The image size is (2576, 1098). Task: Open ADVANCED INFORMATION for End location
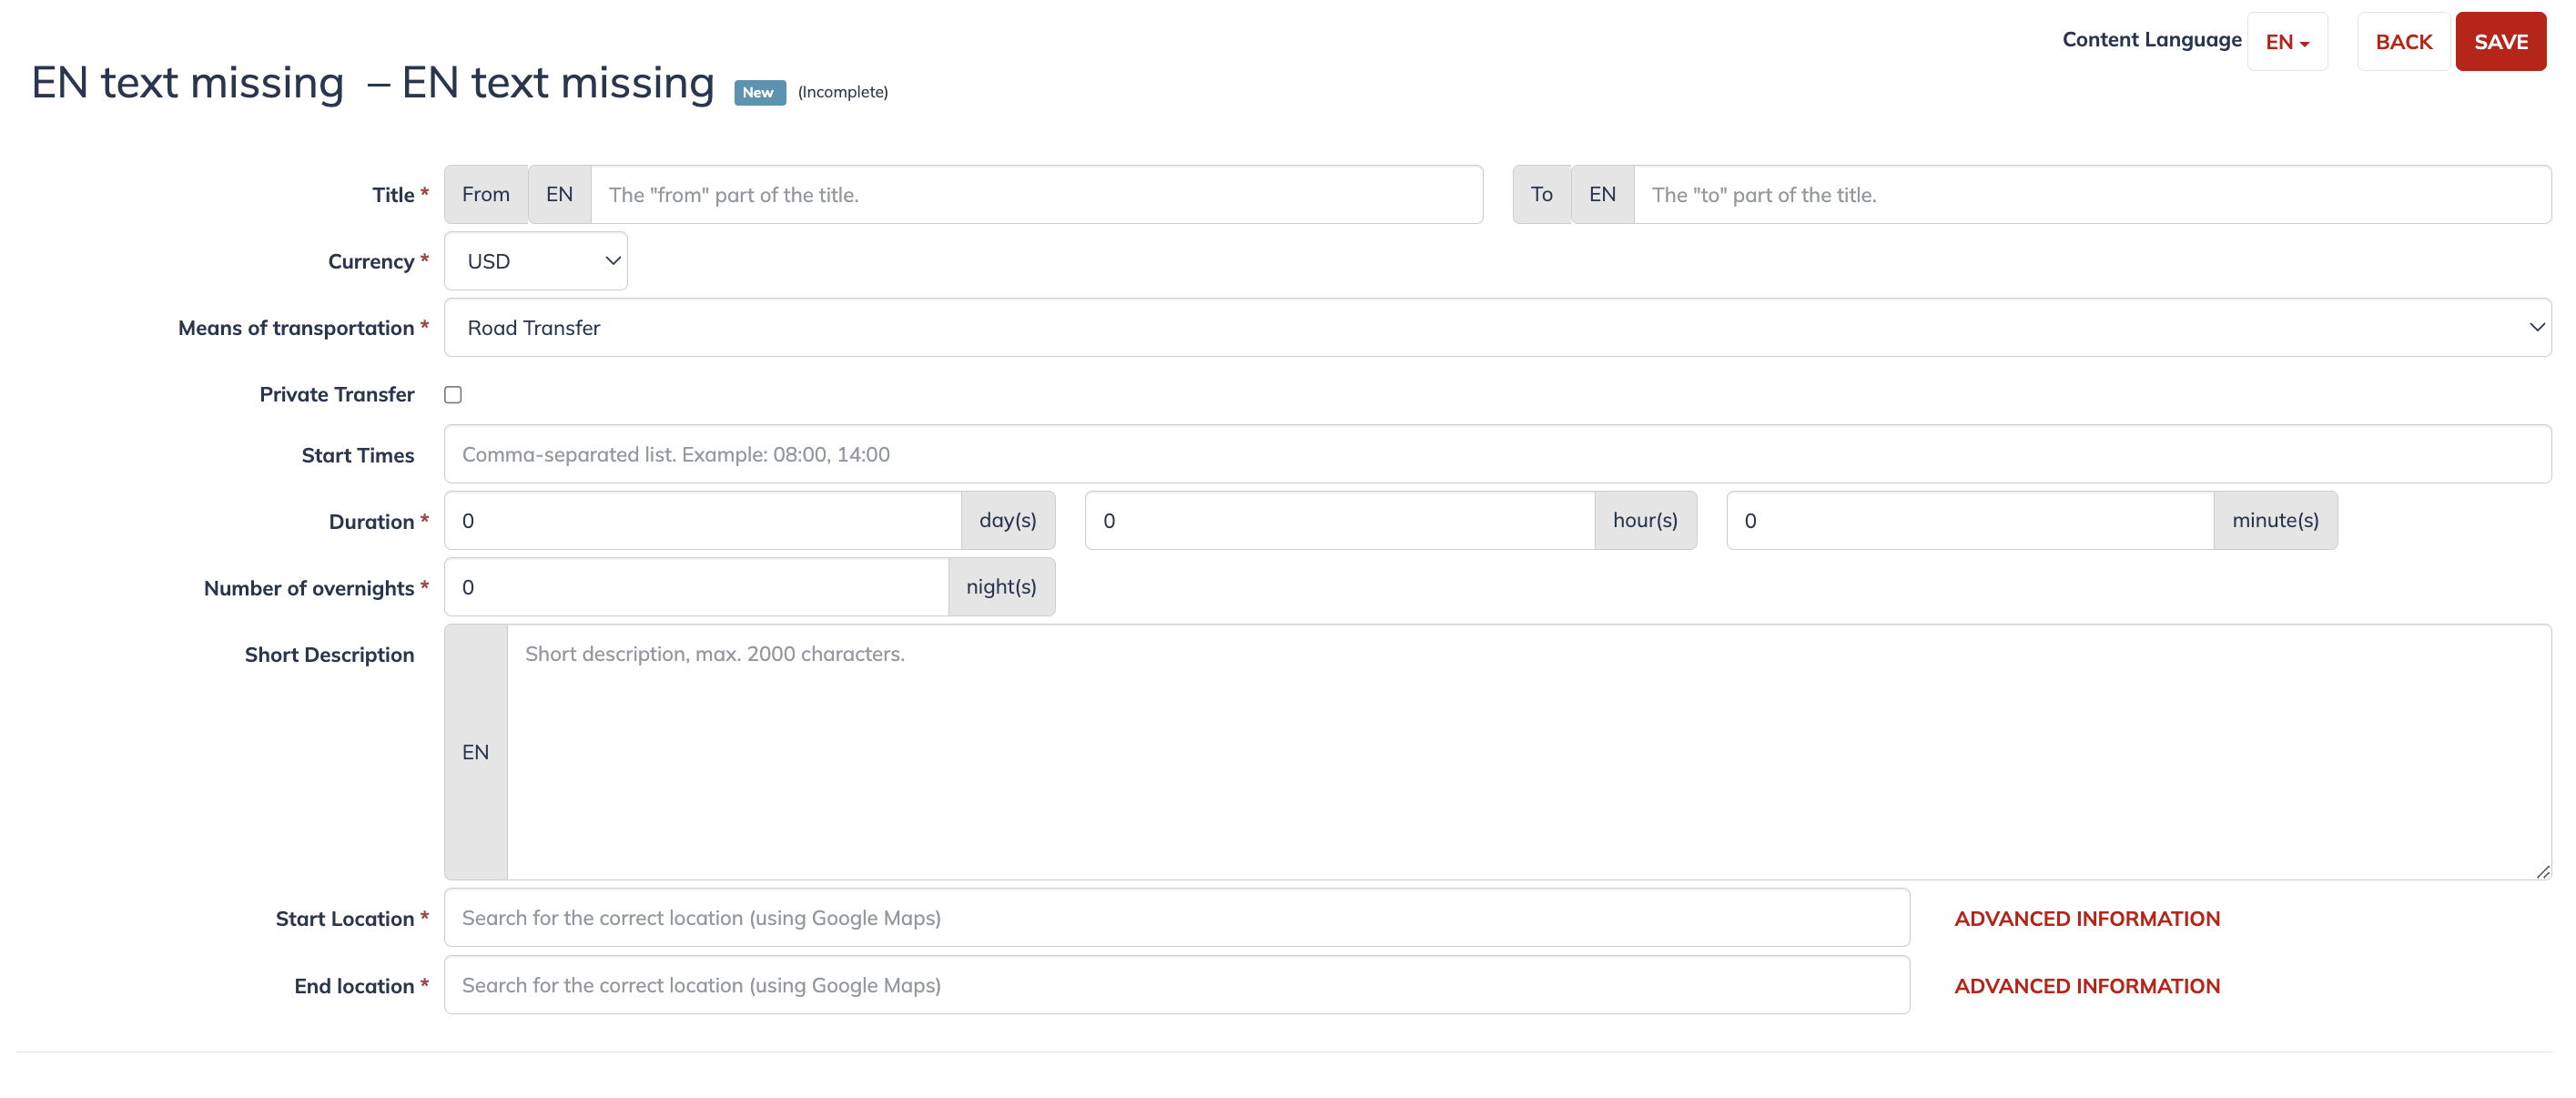[x=2086, y=986]
